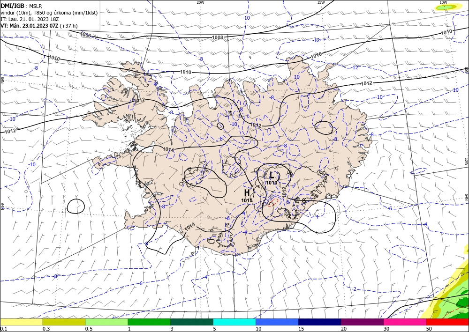
Task: Click the '64N' label on the left edge
Action: 2,207
